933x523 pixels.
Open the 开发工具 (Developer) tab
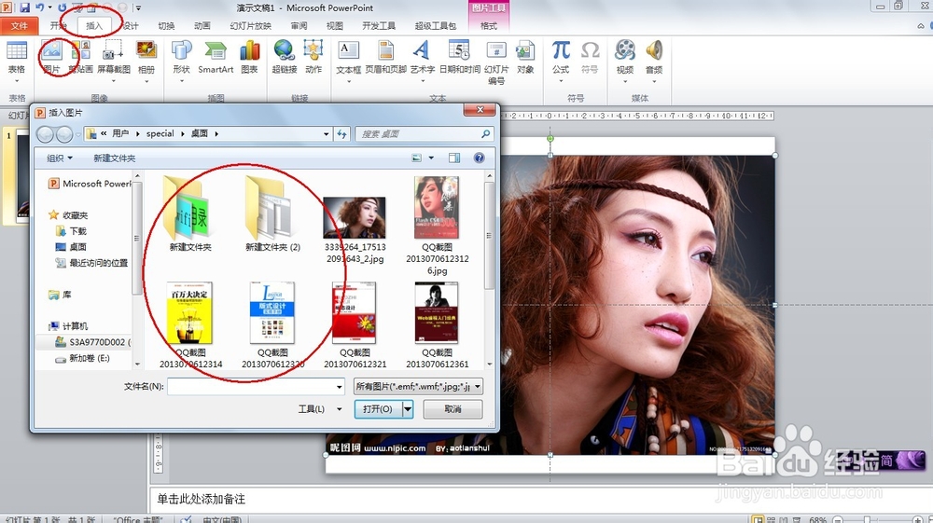point(379,25)
